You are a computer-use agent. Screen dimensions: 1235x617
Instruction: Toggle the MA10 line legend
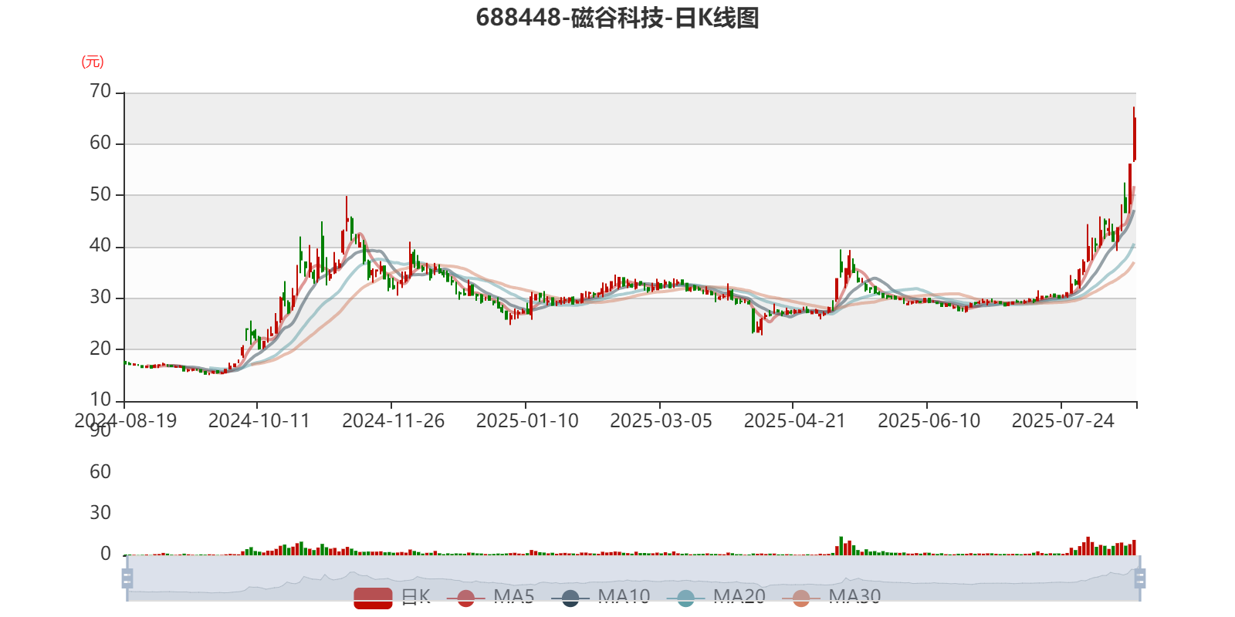click(601, 597)
